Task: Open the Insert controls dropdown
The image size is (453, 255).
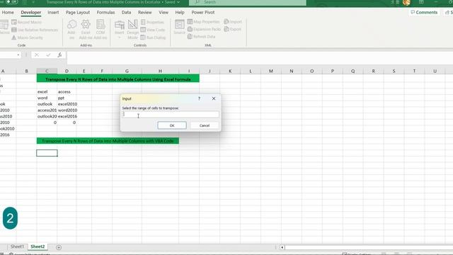Action: point(120,30)
